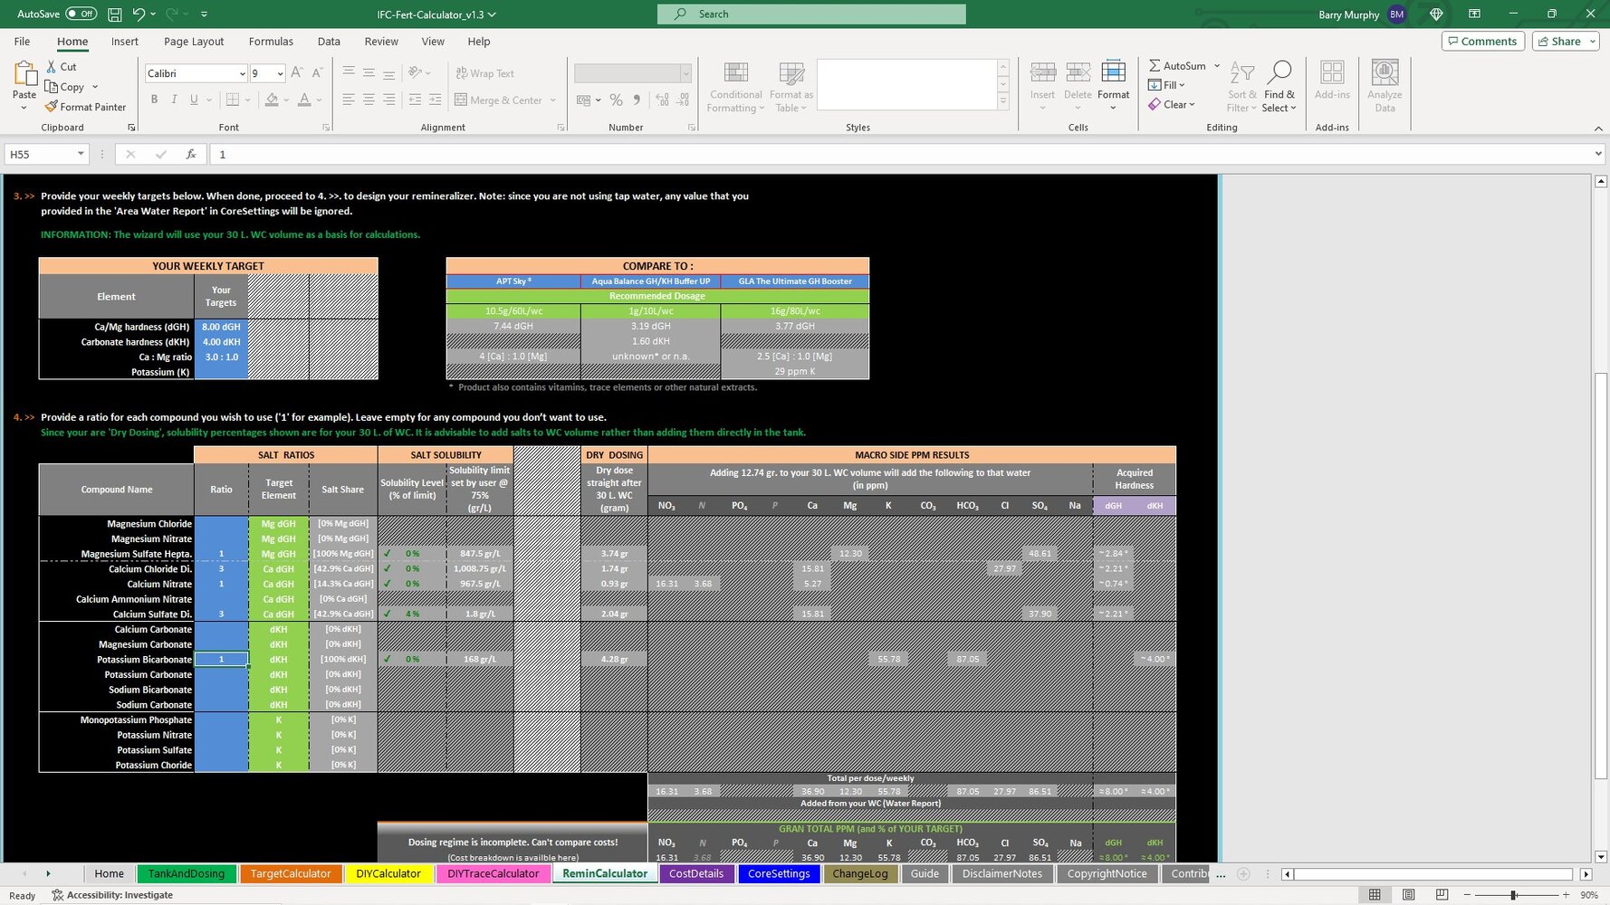Click Find & Select magnifier

pos(1279,74)
